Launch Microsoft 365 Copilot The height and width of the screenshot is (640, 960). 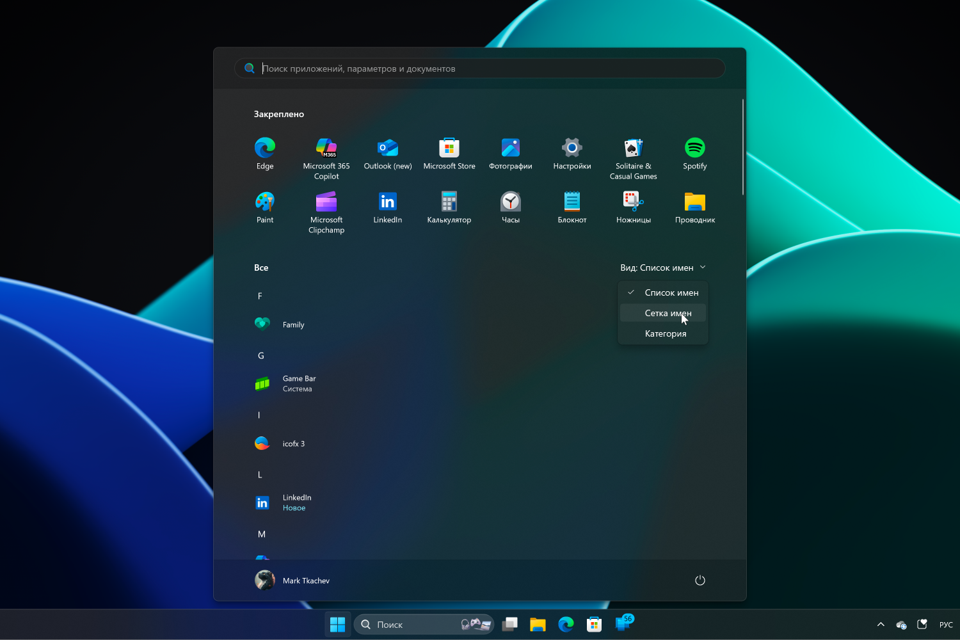tap(326, 159)
